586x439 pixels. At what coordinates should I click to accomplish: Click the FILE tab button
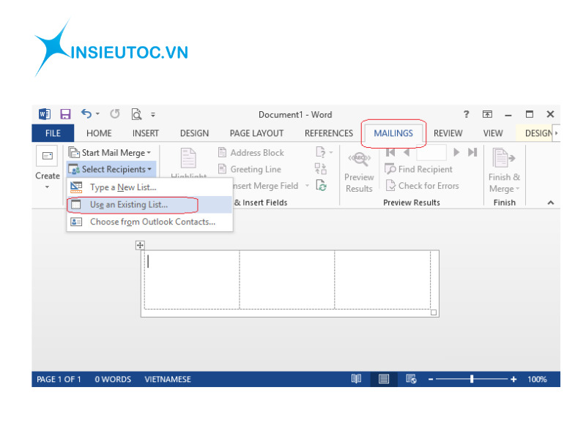click(x=53, y=133)
